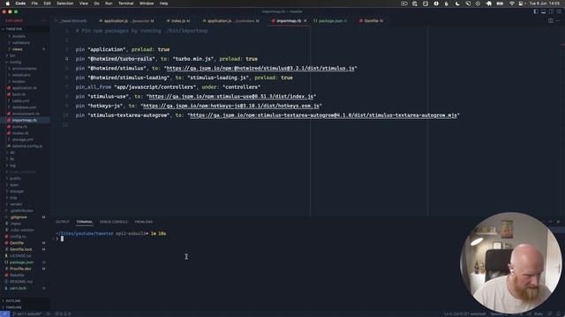565x317 pixels.
Task: Click the git branch status bar item
Action: coord(26,313)
